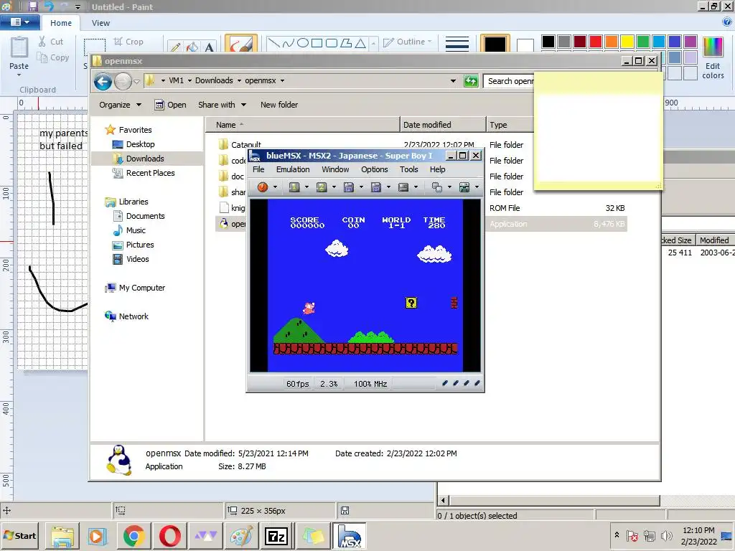Open Pictures library in Explorer sidebar
Viewport: 735px width, 551px height.
click(139, 245)
